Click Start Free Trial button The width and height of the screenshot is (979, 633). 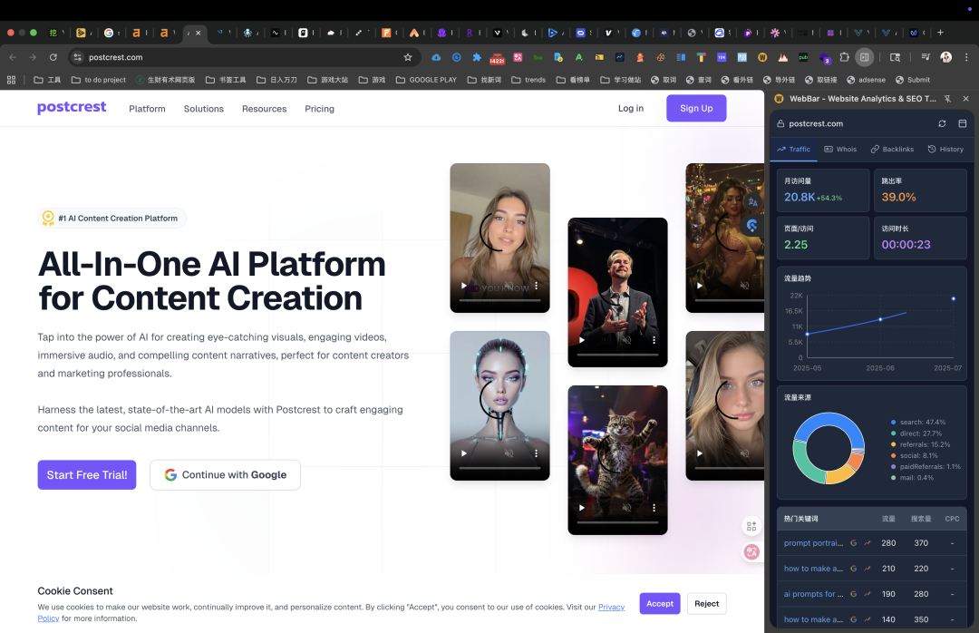click(87, 475)
